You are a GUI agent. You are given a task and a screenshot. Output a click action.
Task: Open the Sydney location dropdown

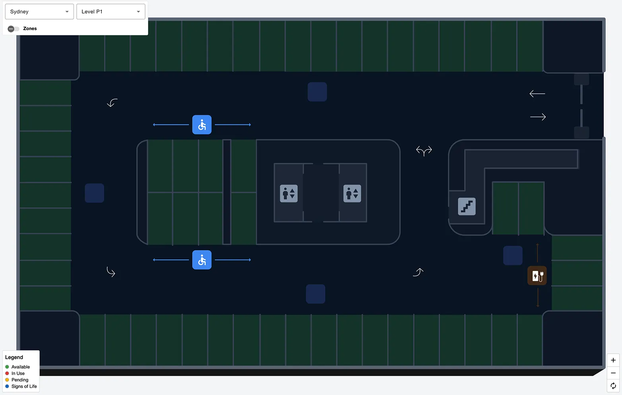point(39,12)
